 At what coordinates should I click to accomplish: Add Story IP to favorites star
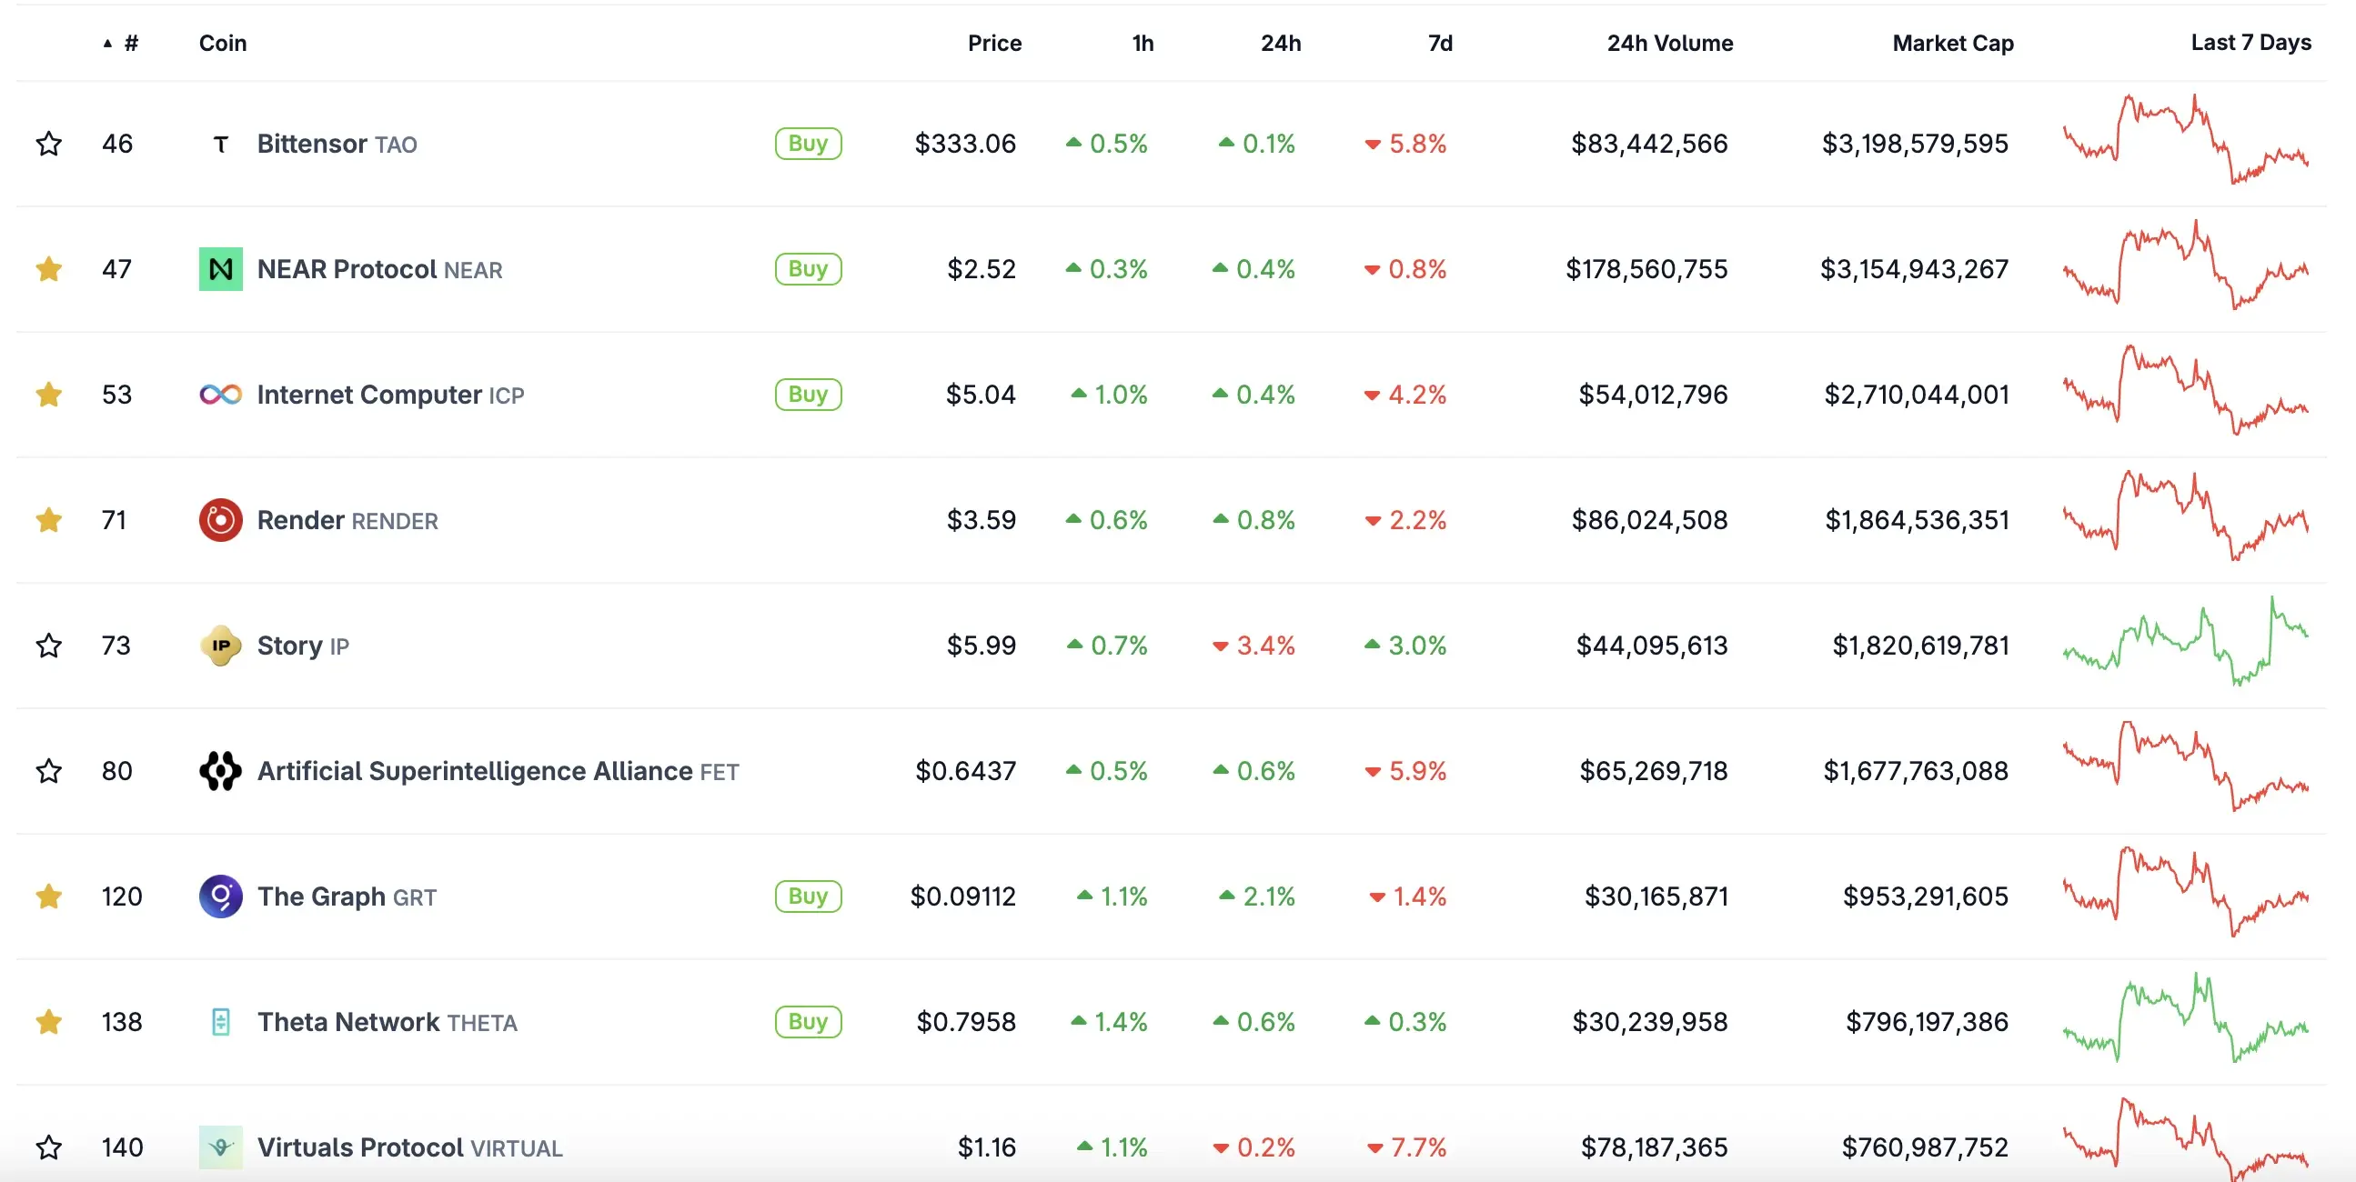[48, 646]
